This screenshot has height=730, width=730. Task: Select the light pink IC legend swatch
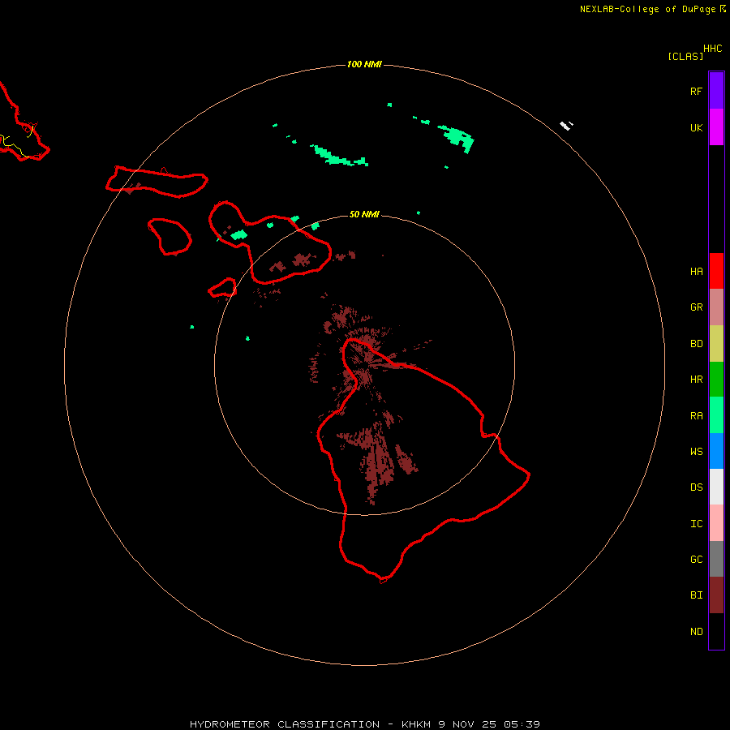[716, 523]
